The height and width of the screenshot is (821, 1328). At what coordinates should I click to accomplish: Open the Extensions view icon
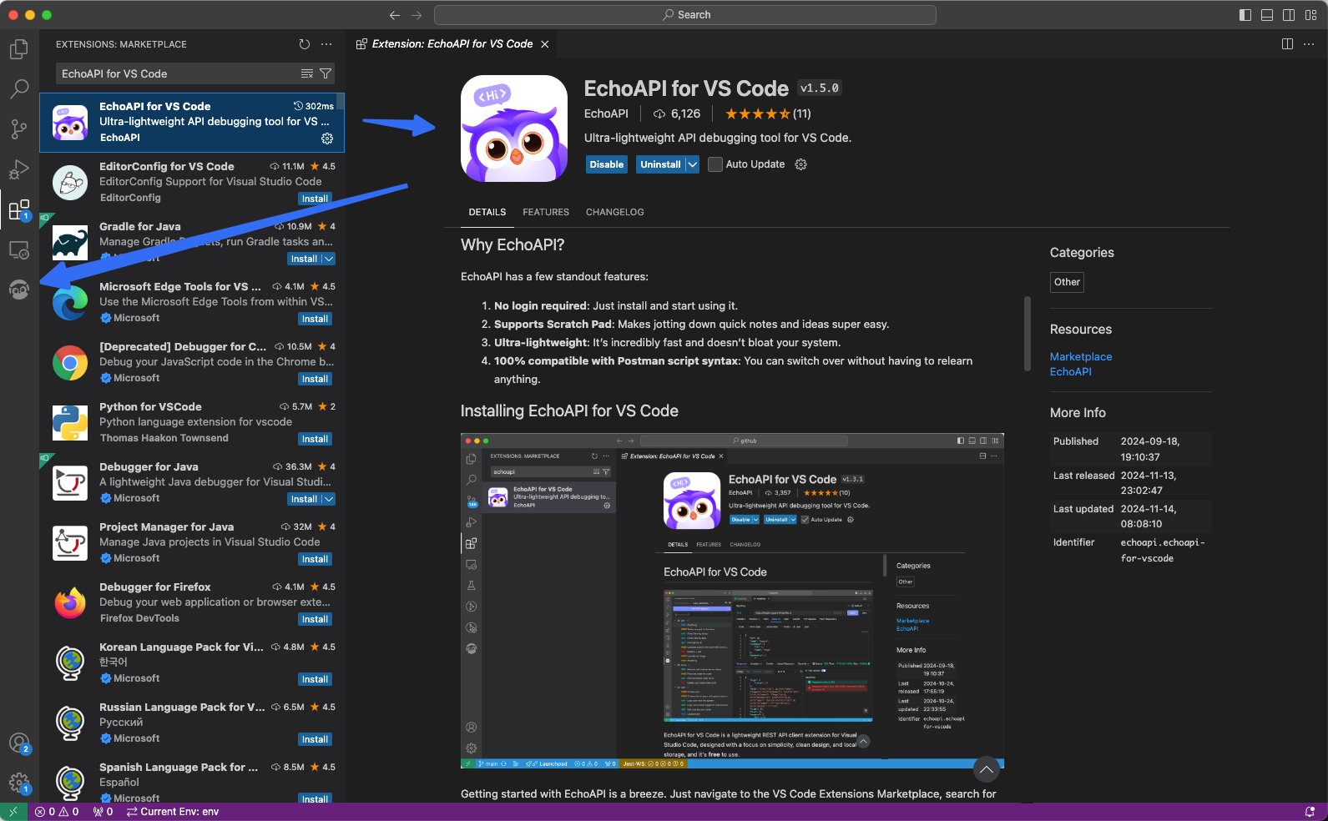19,209
